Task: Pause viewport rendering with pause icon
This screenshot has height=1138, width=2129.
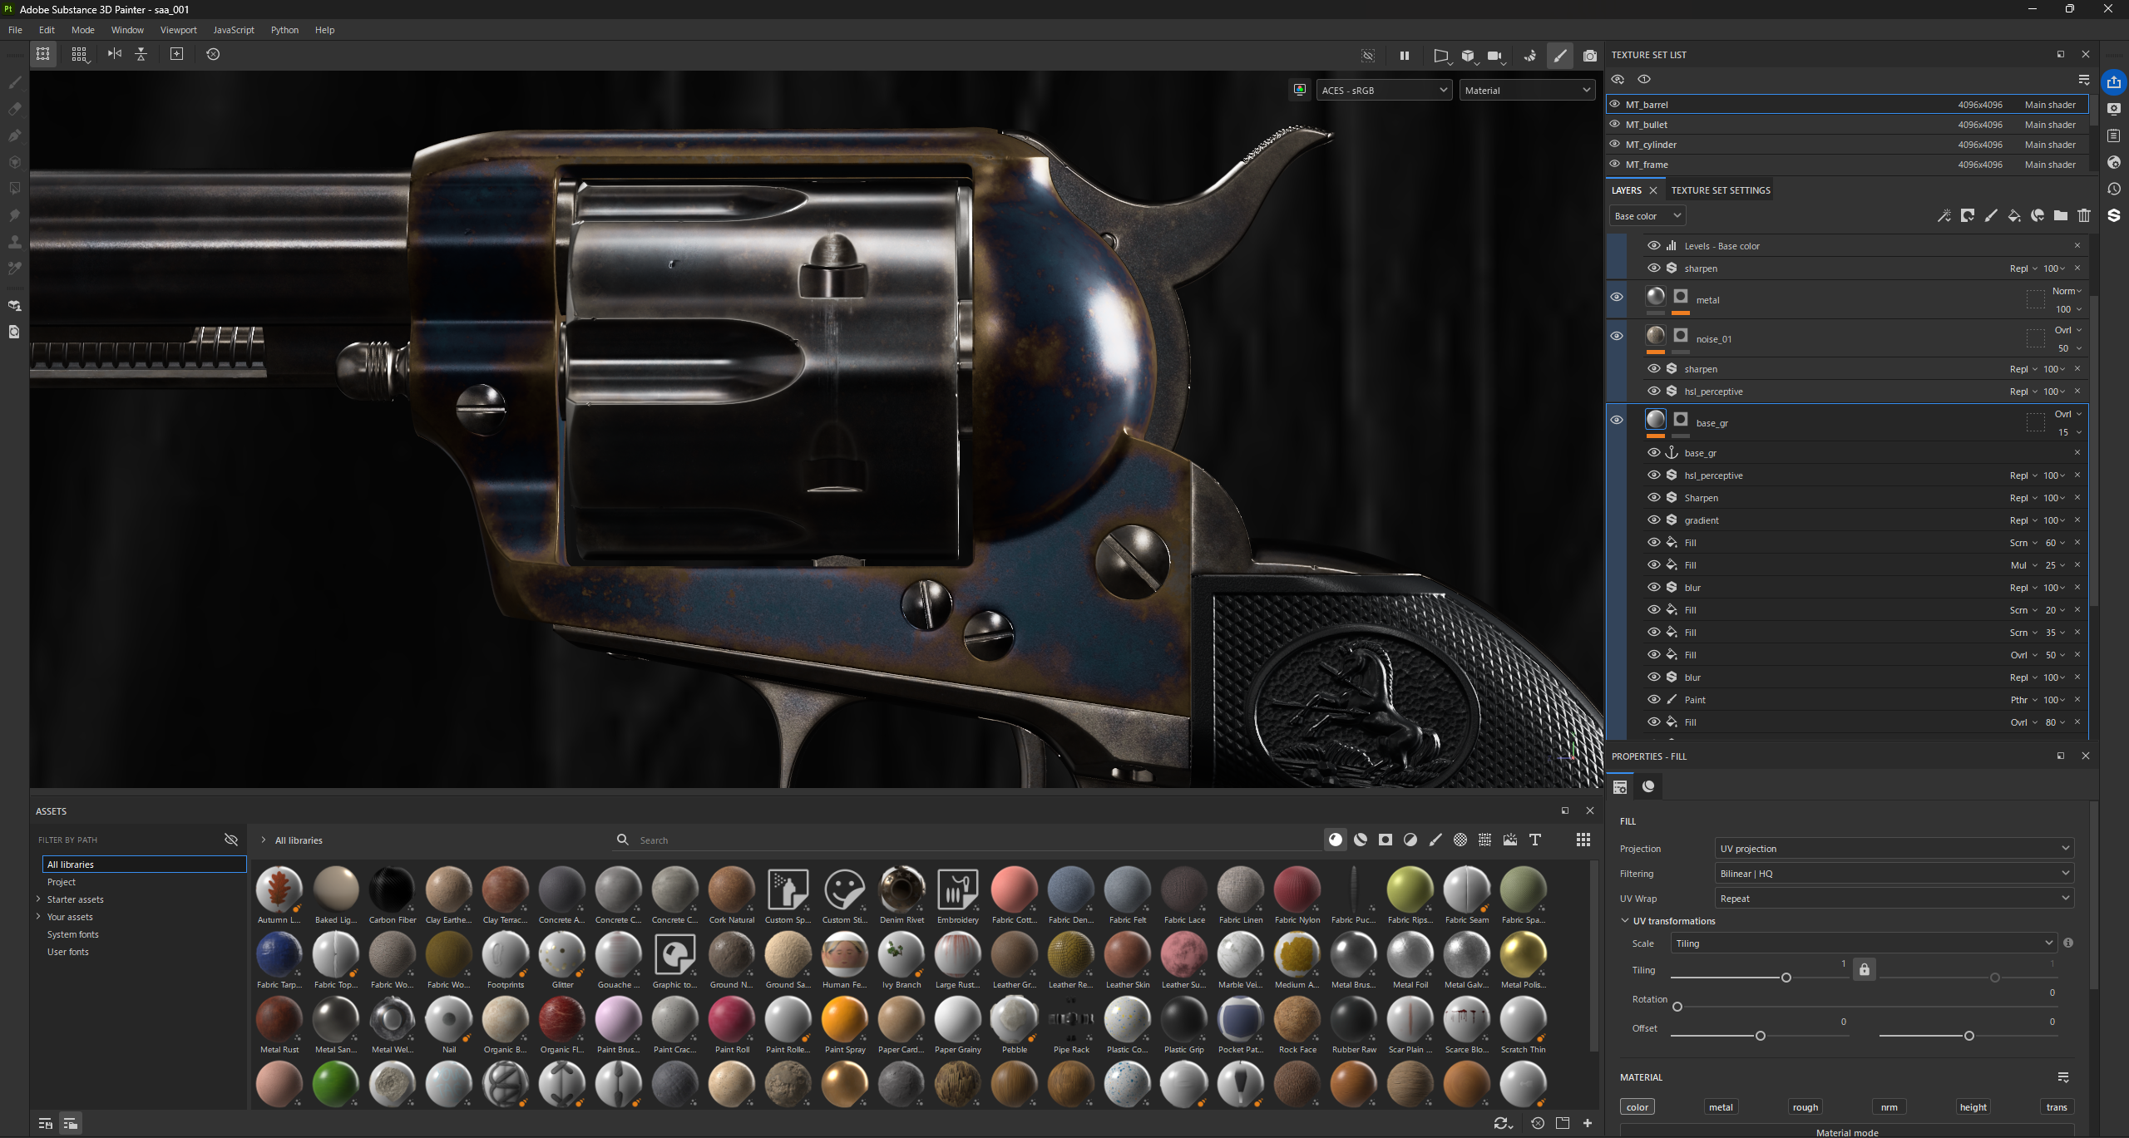Action: tap(1404, 56)
